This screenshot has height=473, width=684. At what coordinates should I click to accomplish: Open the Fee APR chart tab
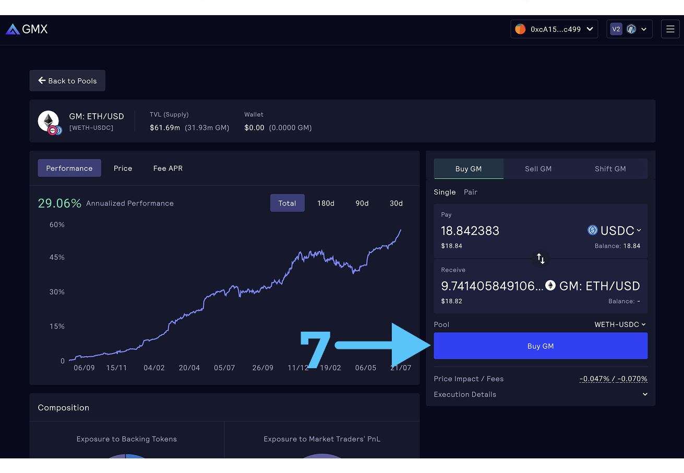click(x=167, y=168)
